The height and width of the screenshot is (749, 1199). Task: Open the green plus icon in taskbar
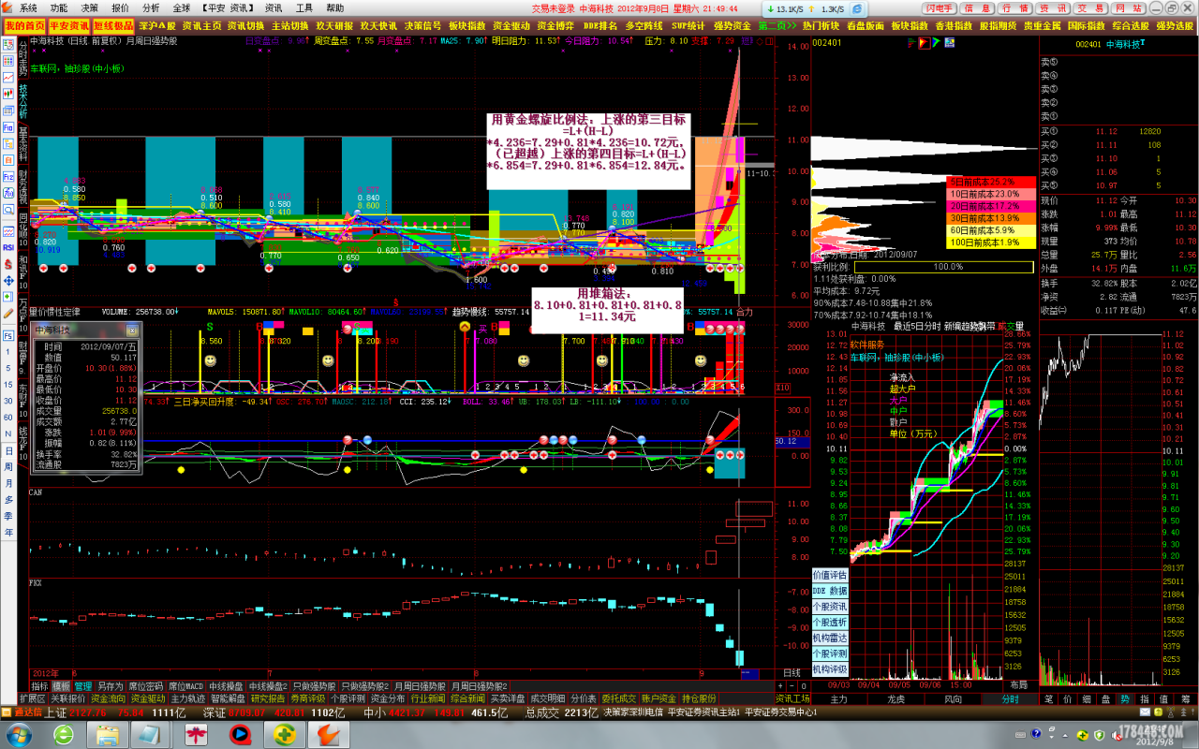(283, 734)
